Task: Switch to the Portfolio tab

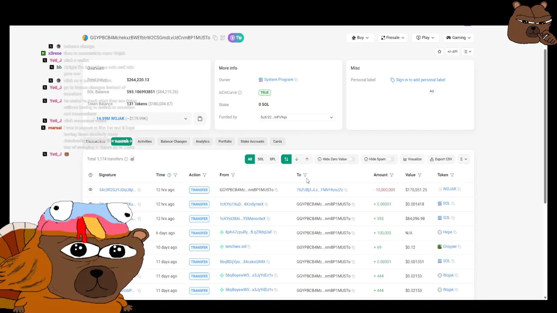Action: tap(225, 141)
